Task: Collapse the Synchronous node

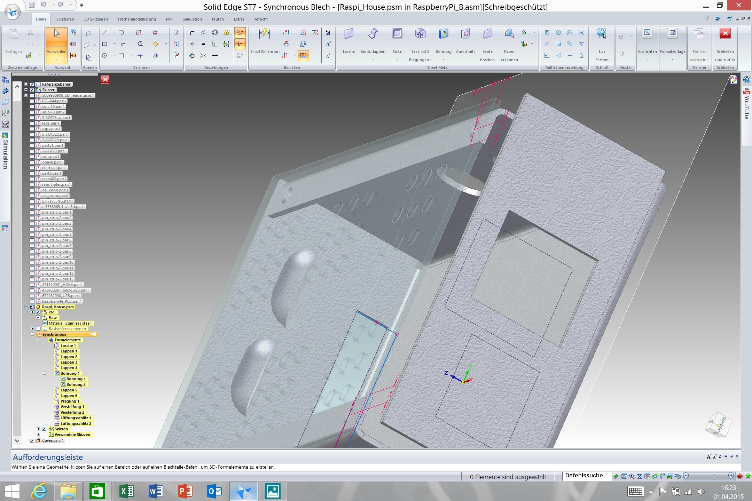Action: coord(32,334)
